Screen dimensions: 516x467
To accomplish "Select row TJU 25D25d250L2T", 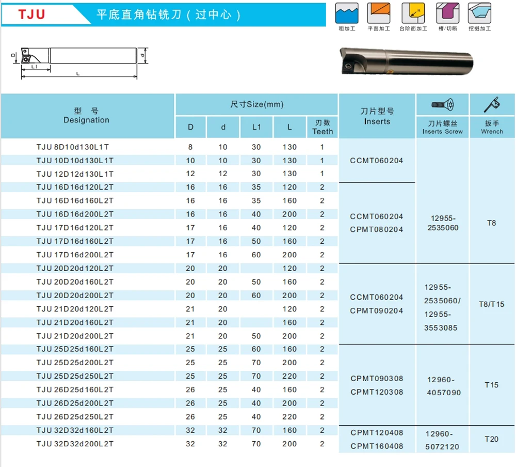I will click(169, 376).
